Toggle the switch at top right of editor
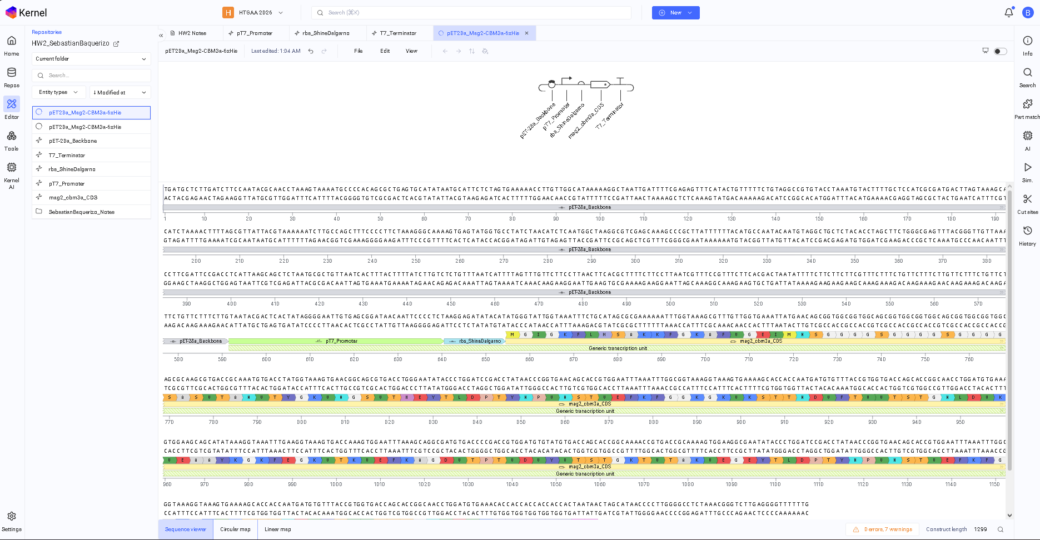 click(1000, 51)
